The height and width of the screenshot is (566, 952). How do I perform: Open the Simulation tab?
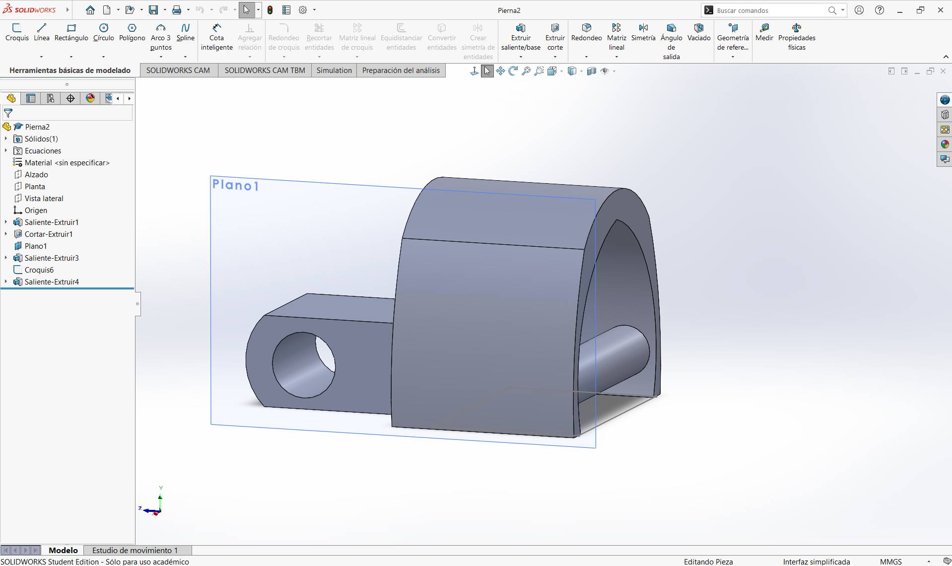click(x=334, y=71)
